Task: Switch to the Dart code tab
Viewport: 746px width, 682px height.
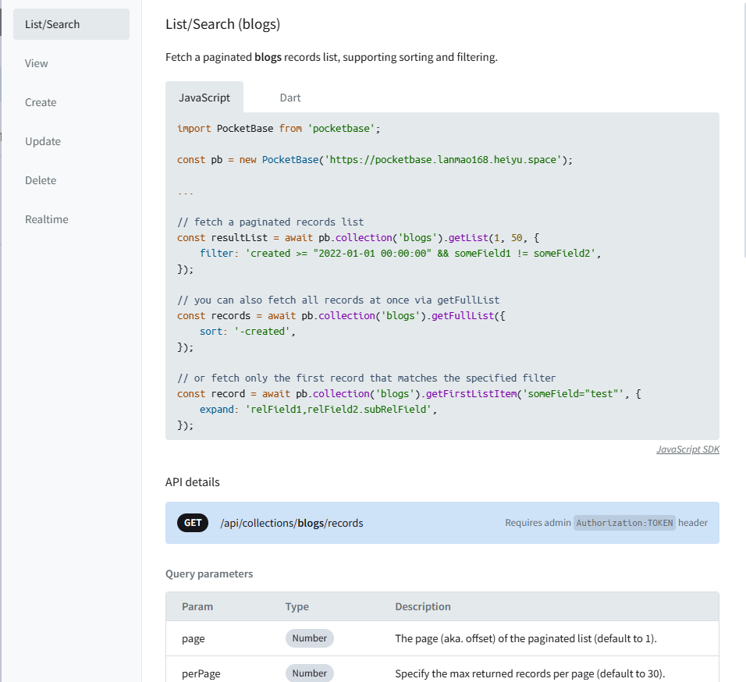Action: [290, 98]
